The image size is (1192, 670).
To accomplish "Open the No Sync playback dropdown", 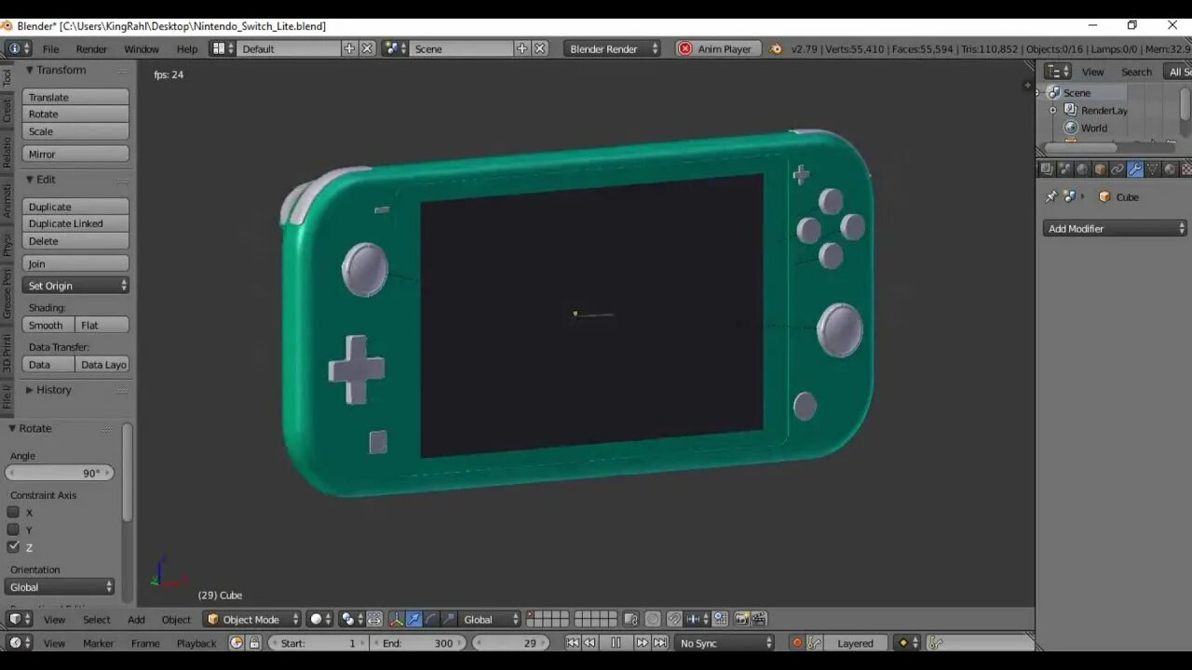I will click(x=725, y=643).
